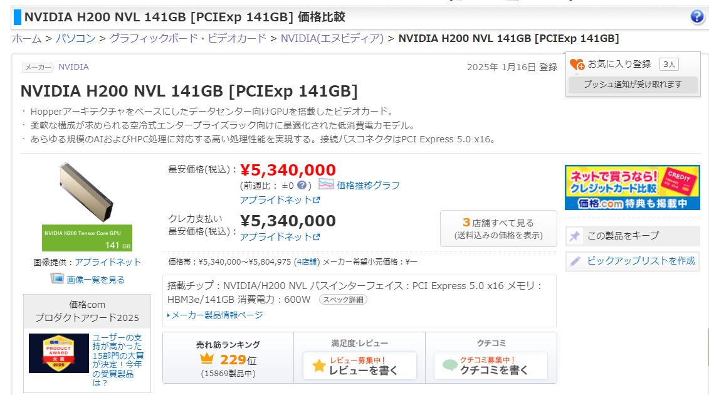Open the credit card comparison banner
The height and width of the screenshot is (395, 709).
[x=632, y=187]
